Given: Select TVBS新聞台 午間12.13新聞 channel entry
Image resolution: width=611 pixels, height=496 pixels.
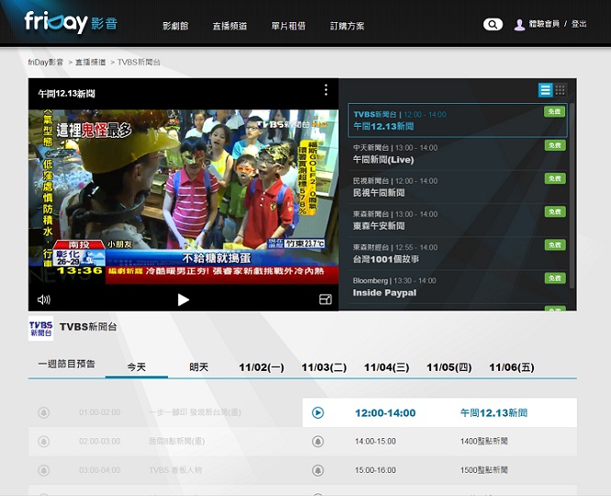Looking at the screenshot, I should [458, 120].
